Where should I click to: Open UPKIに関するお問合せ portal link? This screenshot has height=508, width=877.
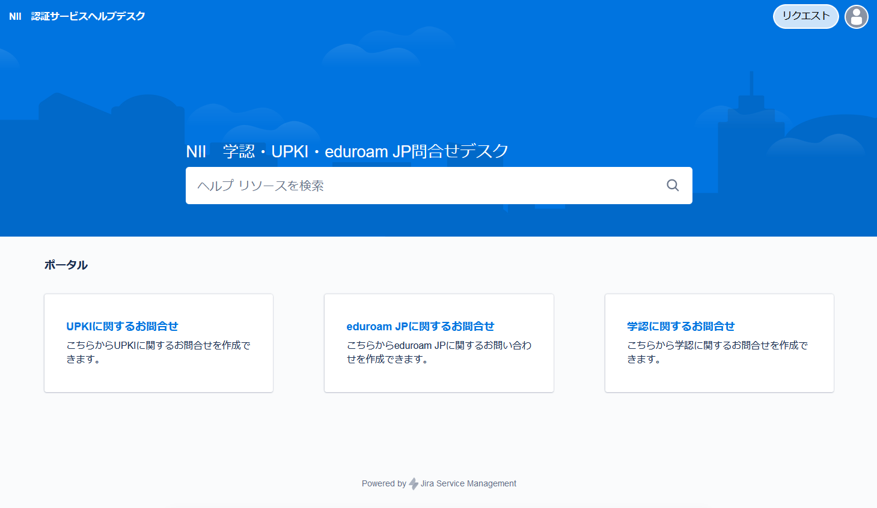point(122,326)
